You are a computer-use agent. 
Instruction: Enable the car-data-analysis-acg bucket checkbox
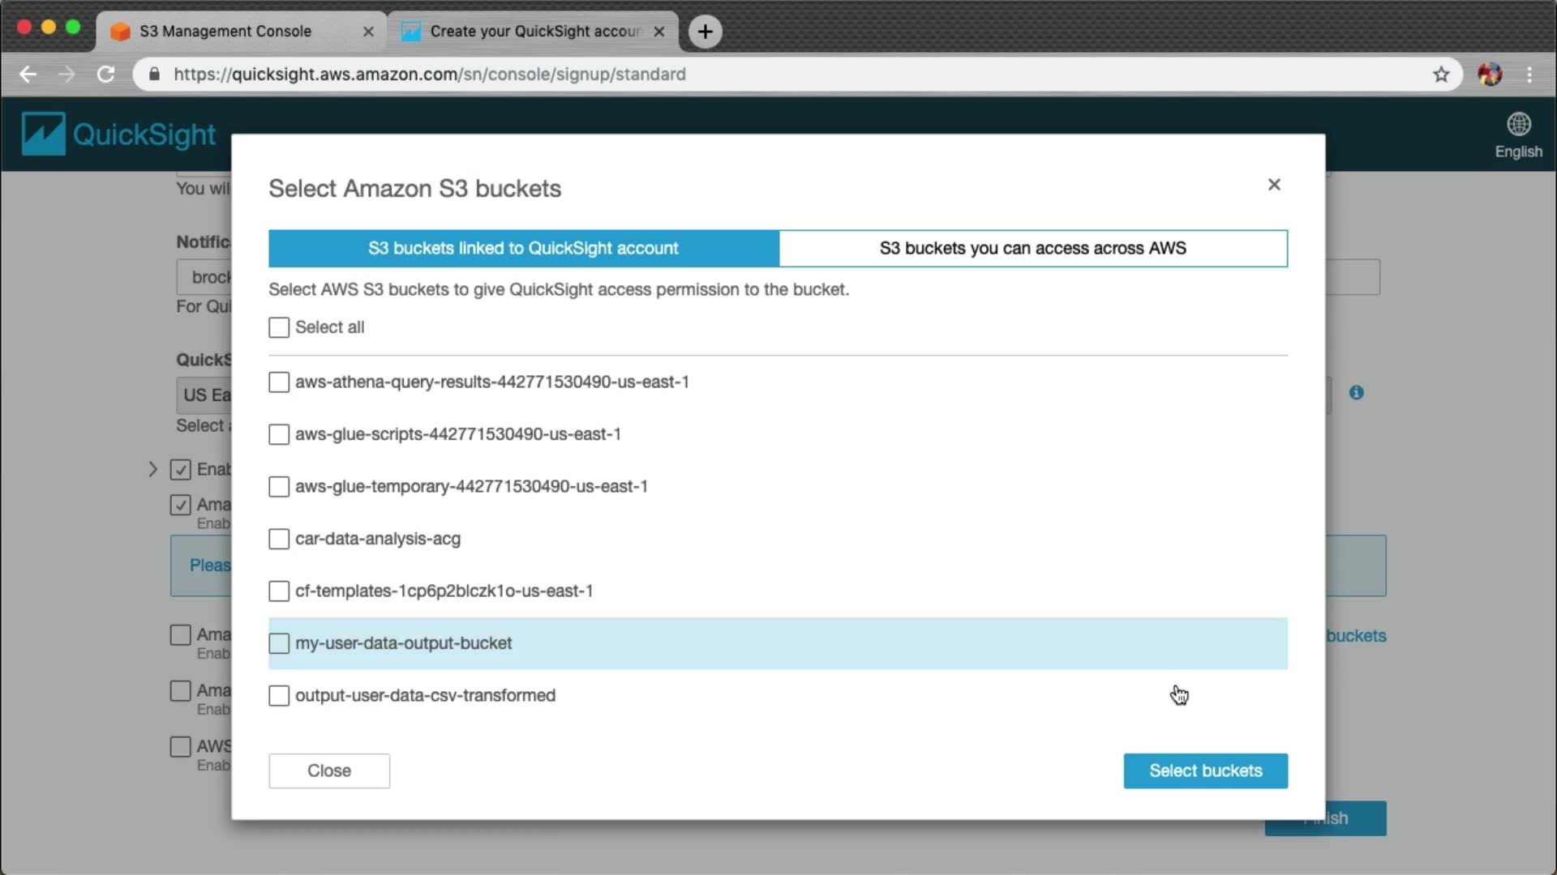click(x=279, y=539)
